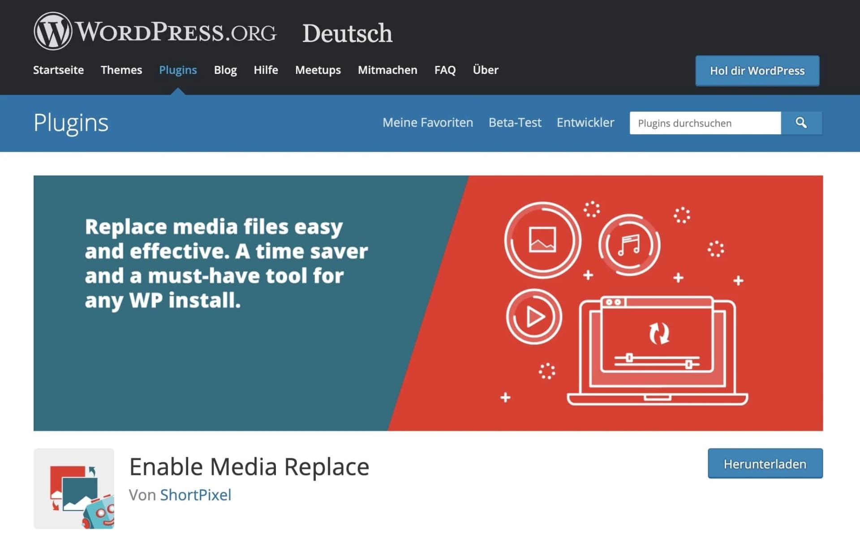
Task: Click the search magnifier icon
Action: [802, 123]
